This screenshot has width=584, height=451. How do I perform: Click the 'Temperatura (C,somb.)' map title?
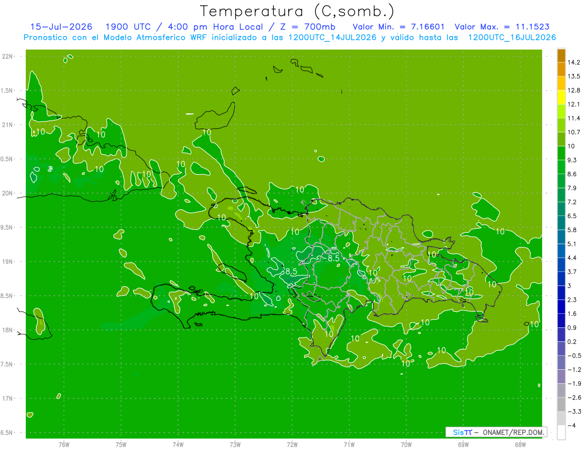[x=297, y=11]
